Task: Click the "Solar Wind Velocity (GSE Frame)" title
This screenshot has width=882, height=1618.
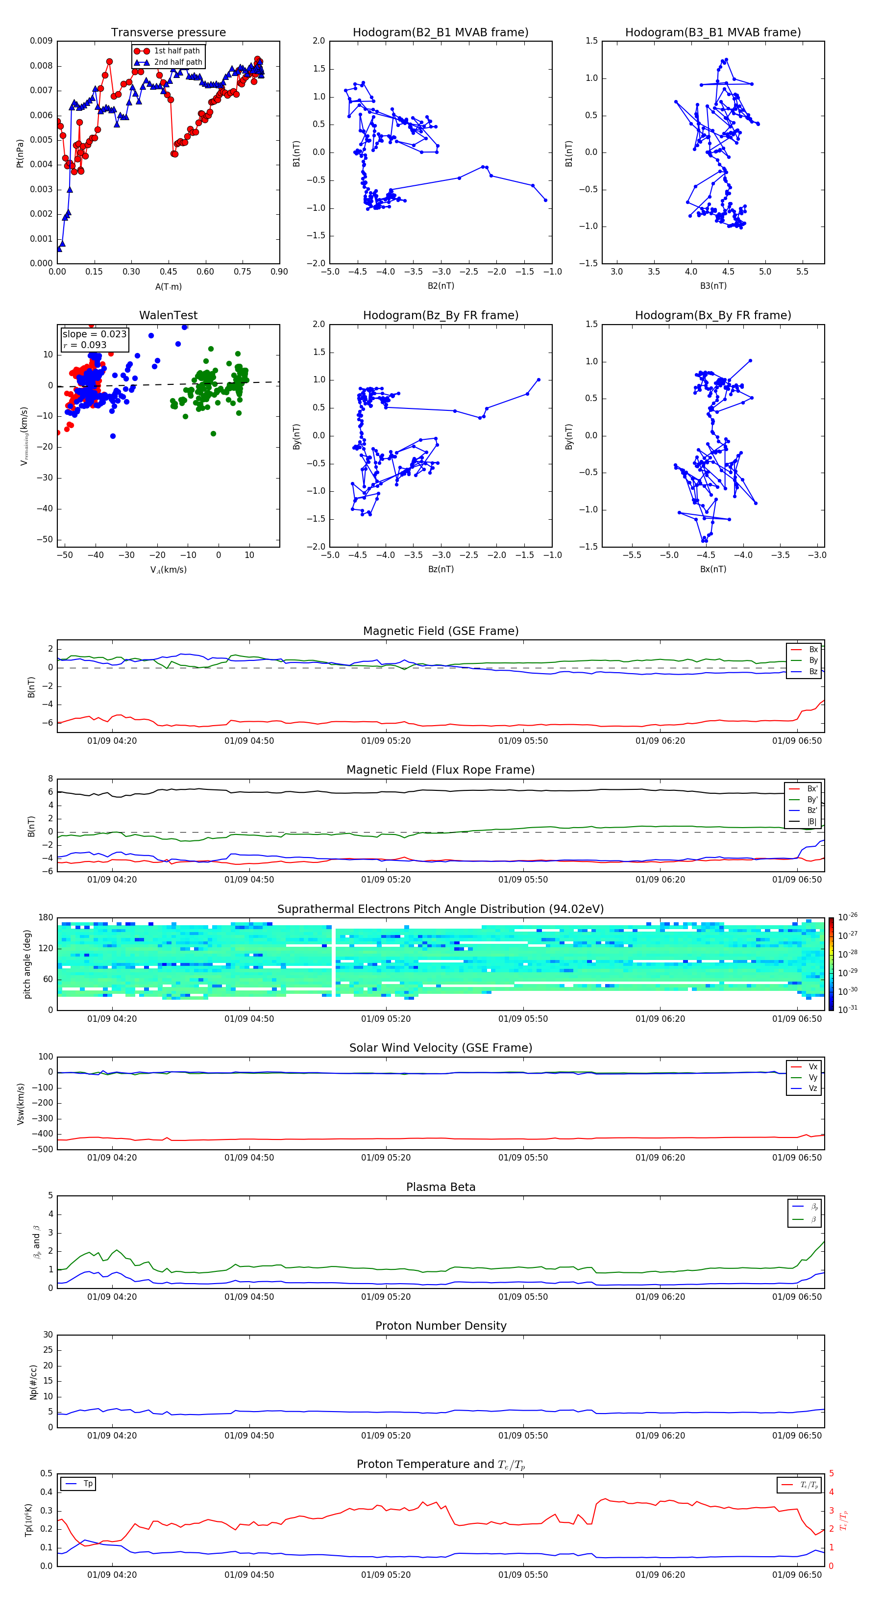Action: click(441, 1048)
